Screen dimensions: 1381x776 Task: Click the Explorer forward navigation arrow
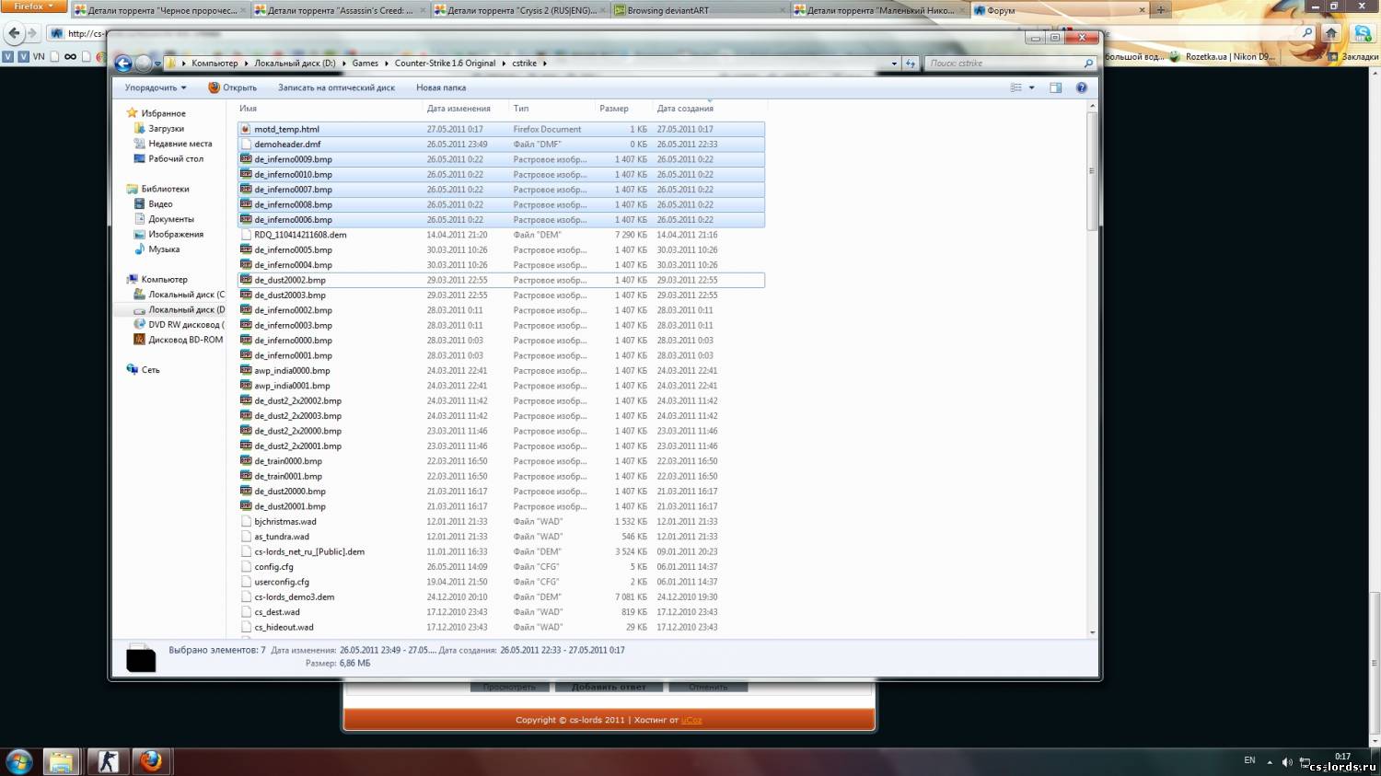[x=144, y=64]
